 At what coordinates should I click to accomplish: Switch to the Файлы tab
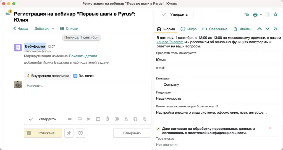click(x=242, y=29)
